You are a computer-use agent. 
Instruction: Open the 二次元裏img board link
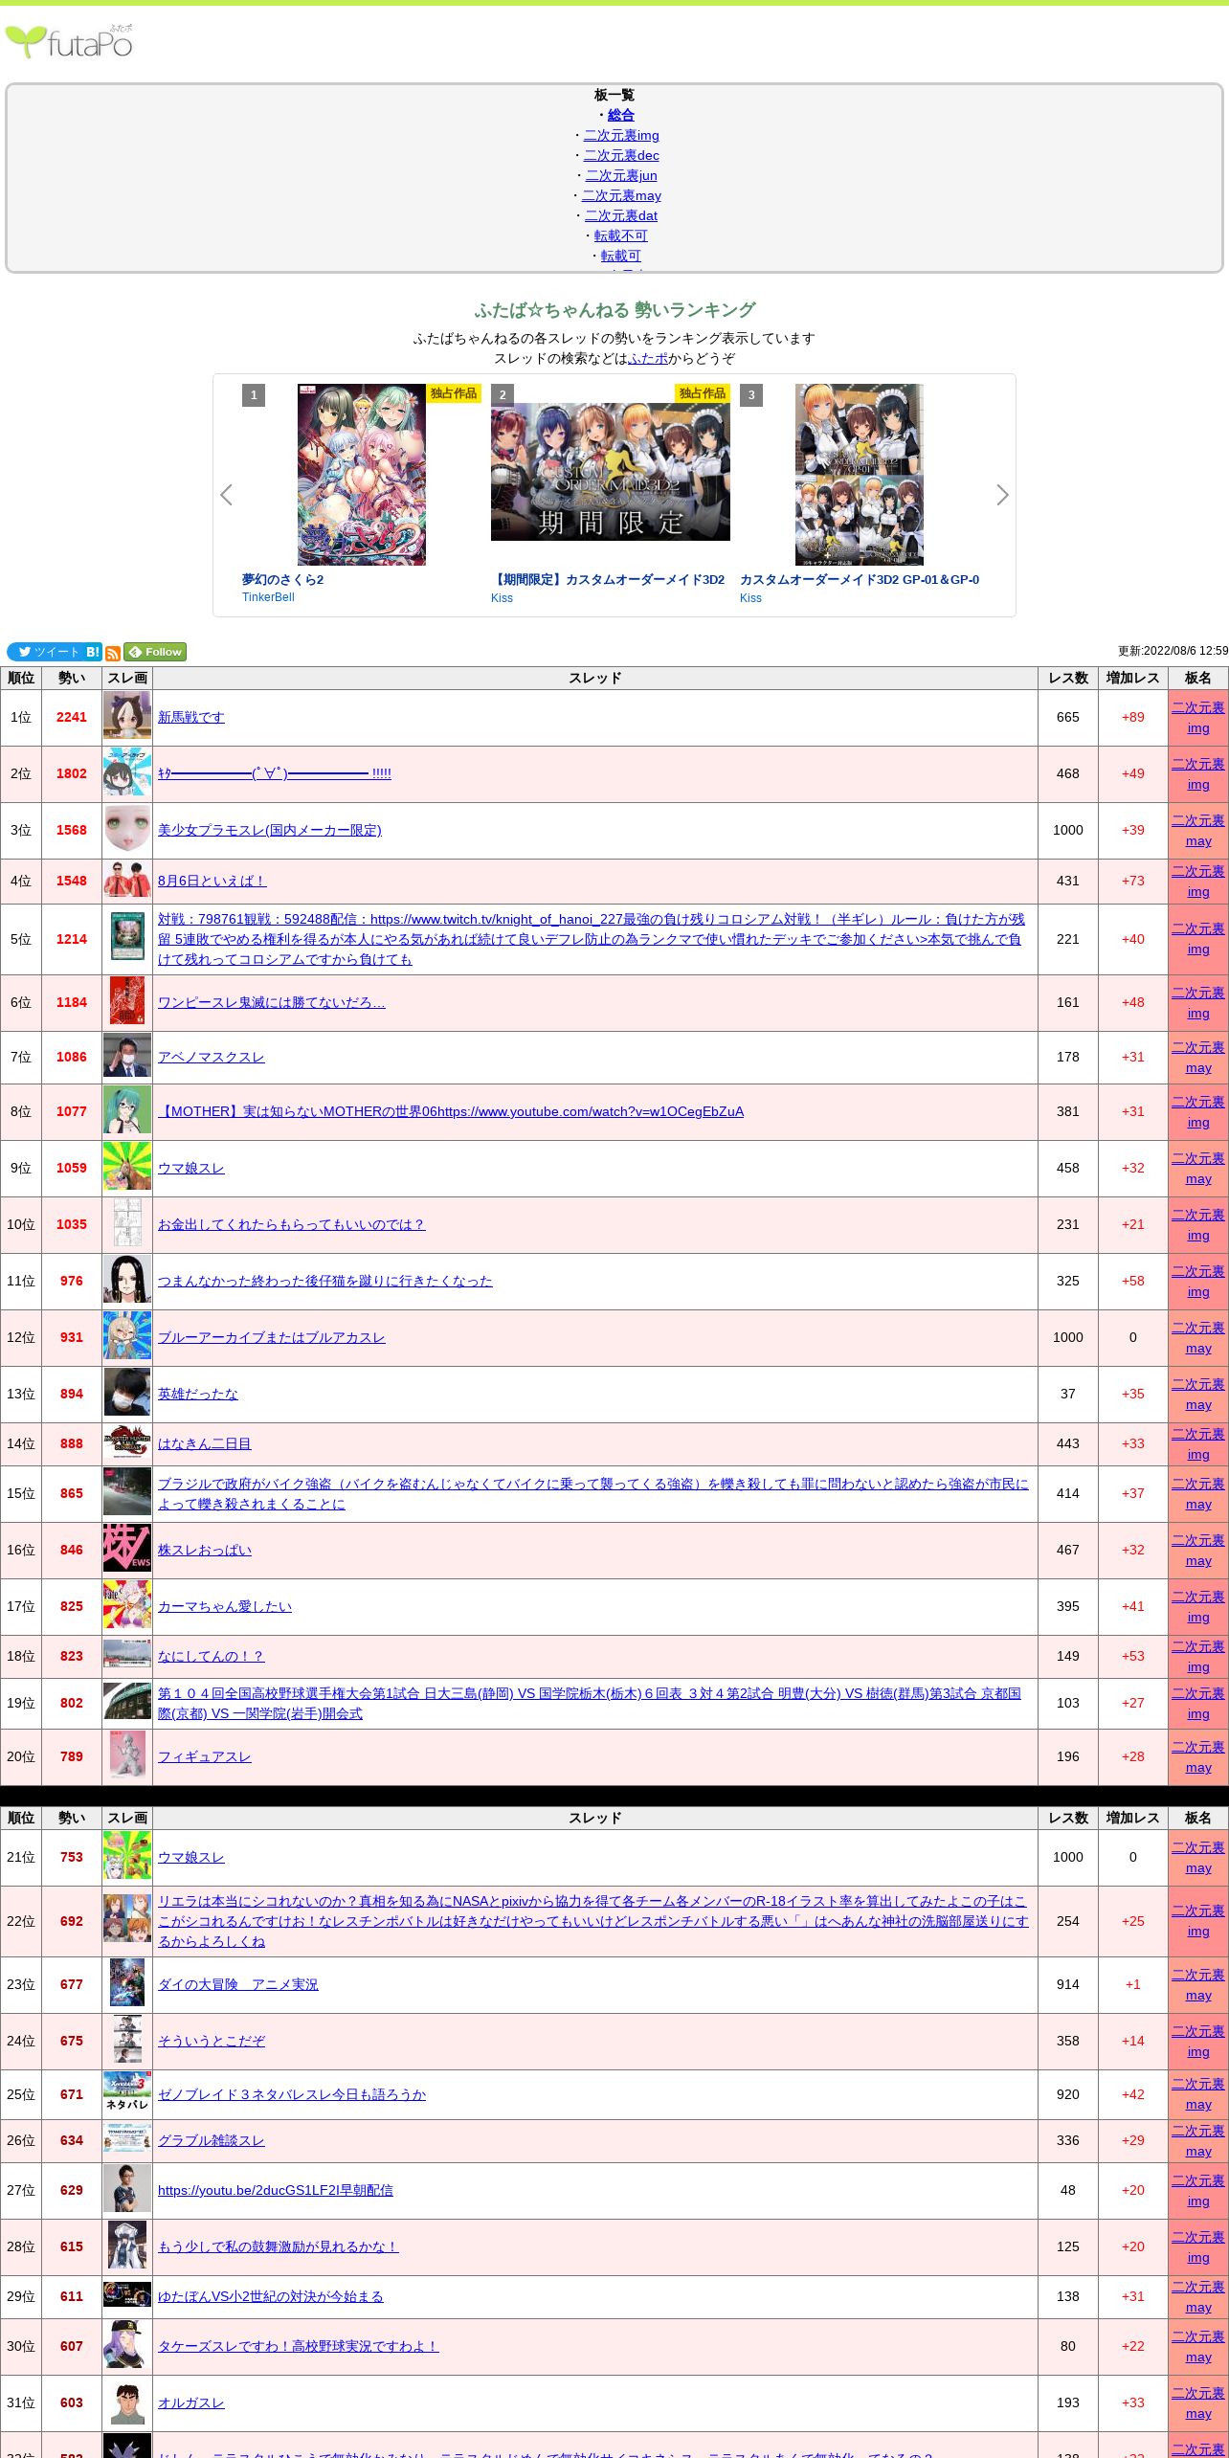click(x=620, y=135)
